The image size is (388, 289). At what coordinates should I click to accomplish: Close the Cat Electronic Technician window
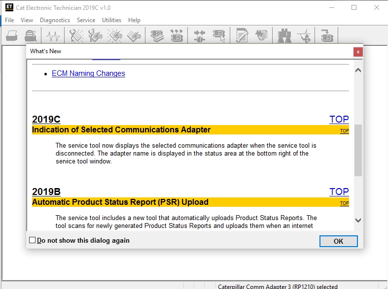click(x=377, y=8)
